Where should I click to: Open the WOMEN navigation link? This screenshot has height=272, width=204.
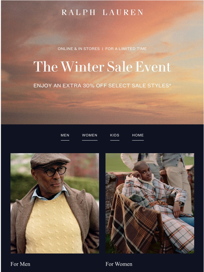click(x=90, y=135)
